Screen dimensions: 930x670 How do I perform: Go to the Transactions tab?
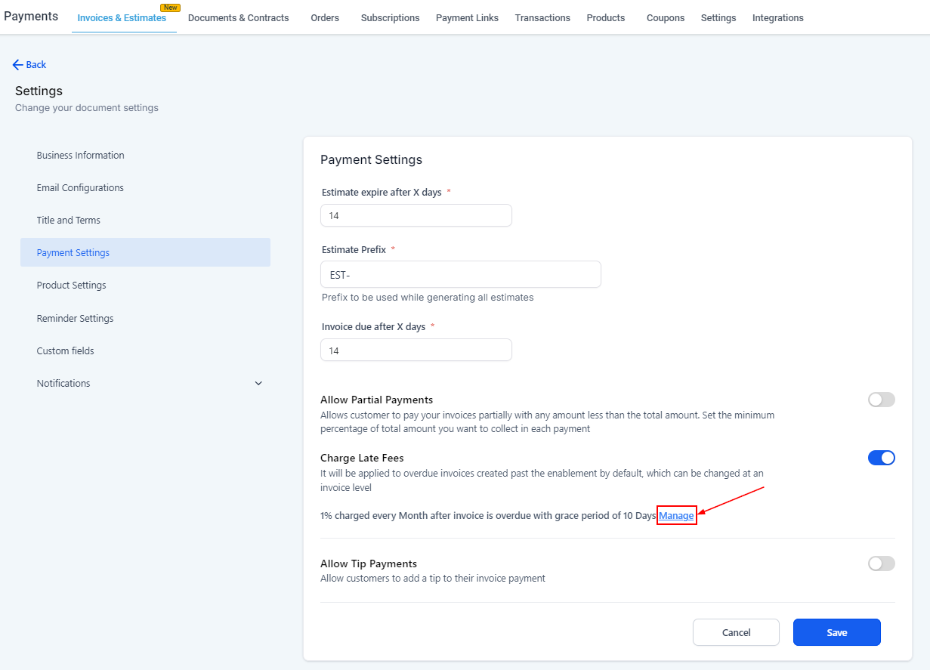pyautogui.click(x=542, y=18)
